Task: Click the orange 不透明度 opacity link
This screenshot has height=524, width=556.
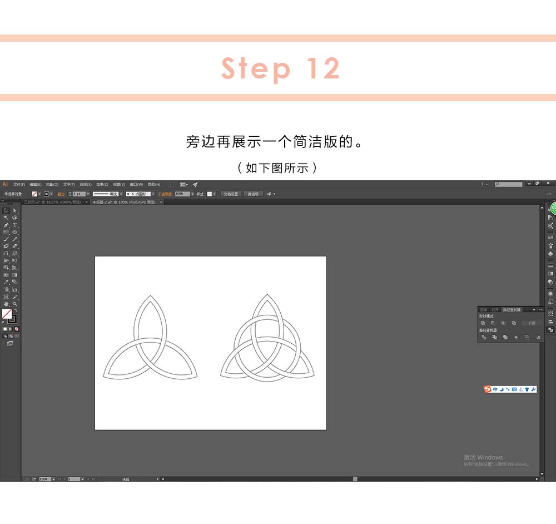Action: tap(165, 194)
